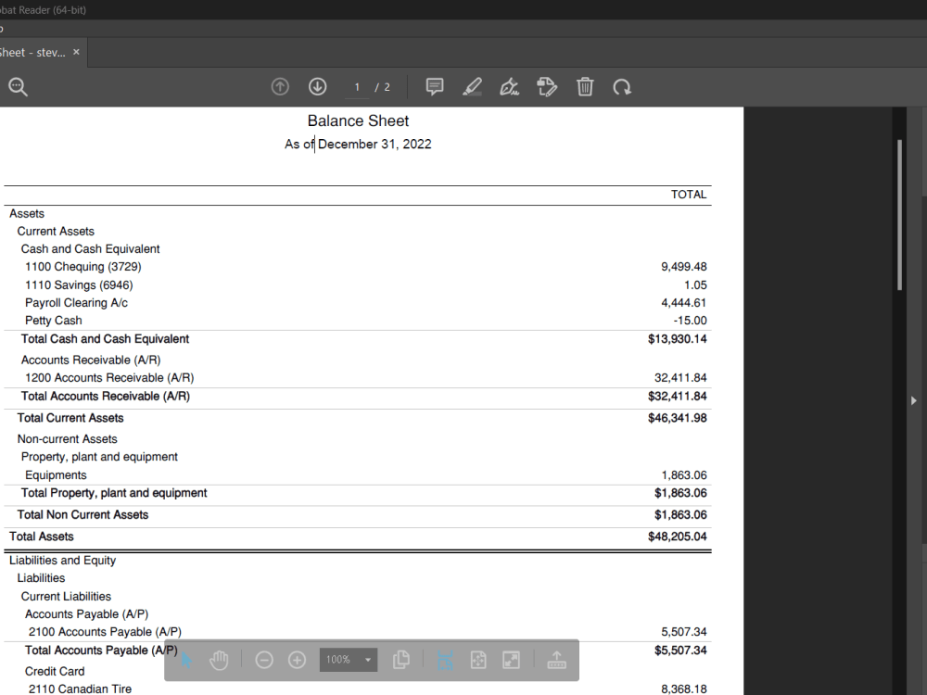The width and height of the screenshot is (927, 695).
Task: Dock the floating toolbar to top
Action: [x=556, y=660]
